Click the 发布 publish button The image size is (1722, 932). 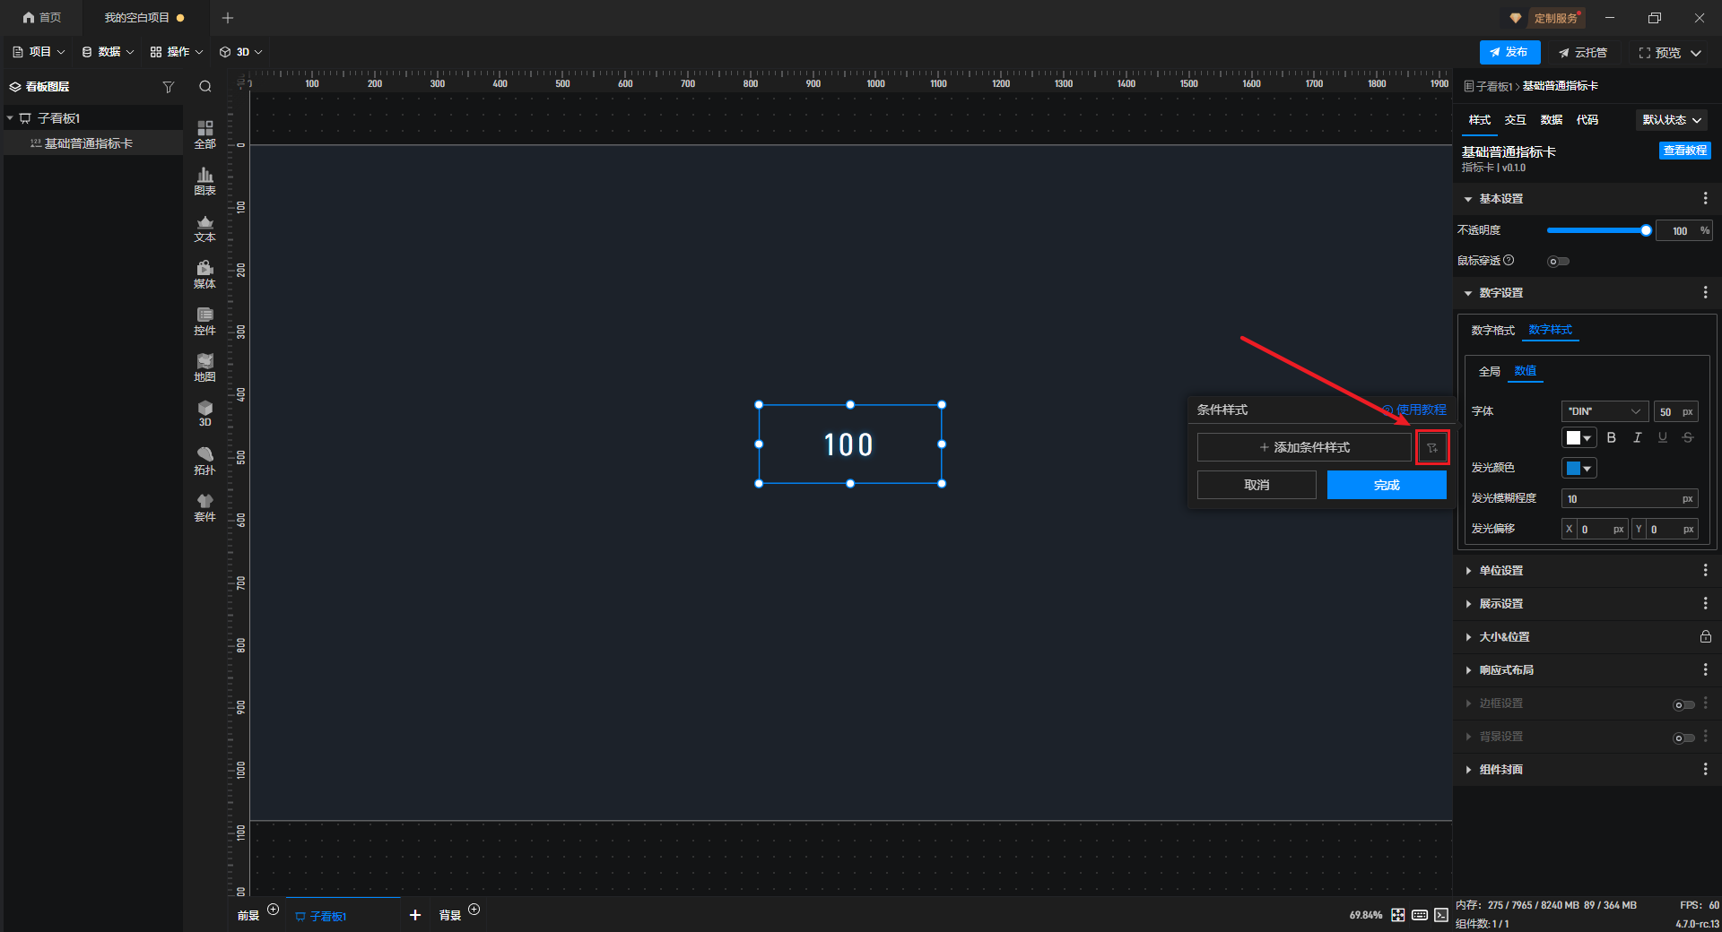(1509, 52)
